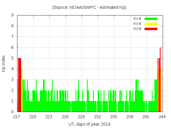171x128 pixels.
Task: Click day 226 on the x-axis
Action: 65,117
